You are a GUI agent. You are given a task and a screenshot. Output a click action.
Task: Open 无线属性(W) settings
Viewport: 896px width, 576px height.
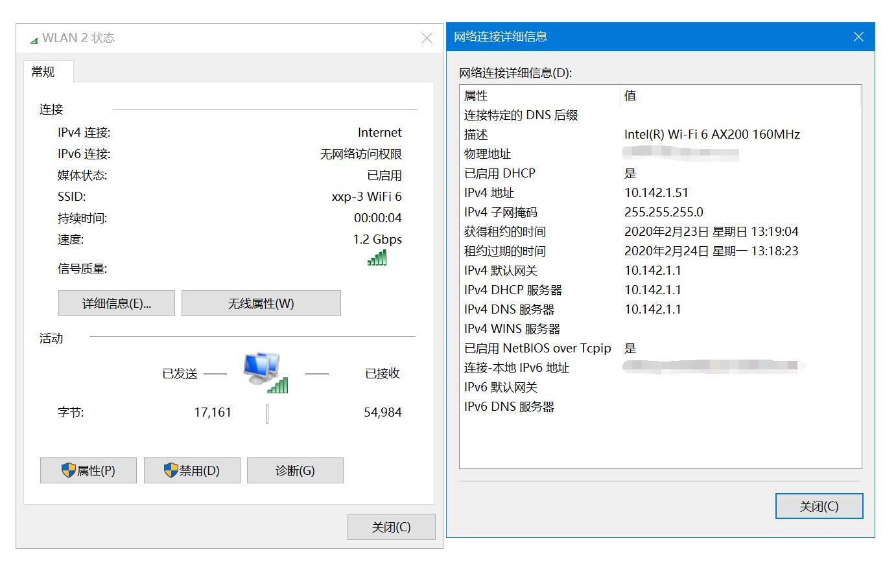pyautogui.click(x=261, y=303)
